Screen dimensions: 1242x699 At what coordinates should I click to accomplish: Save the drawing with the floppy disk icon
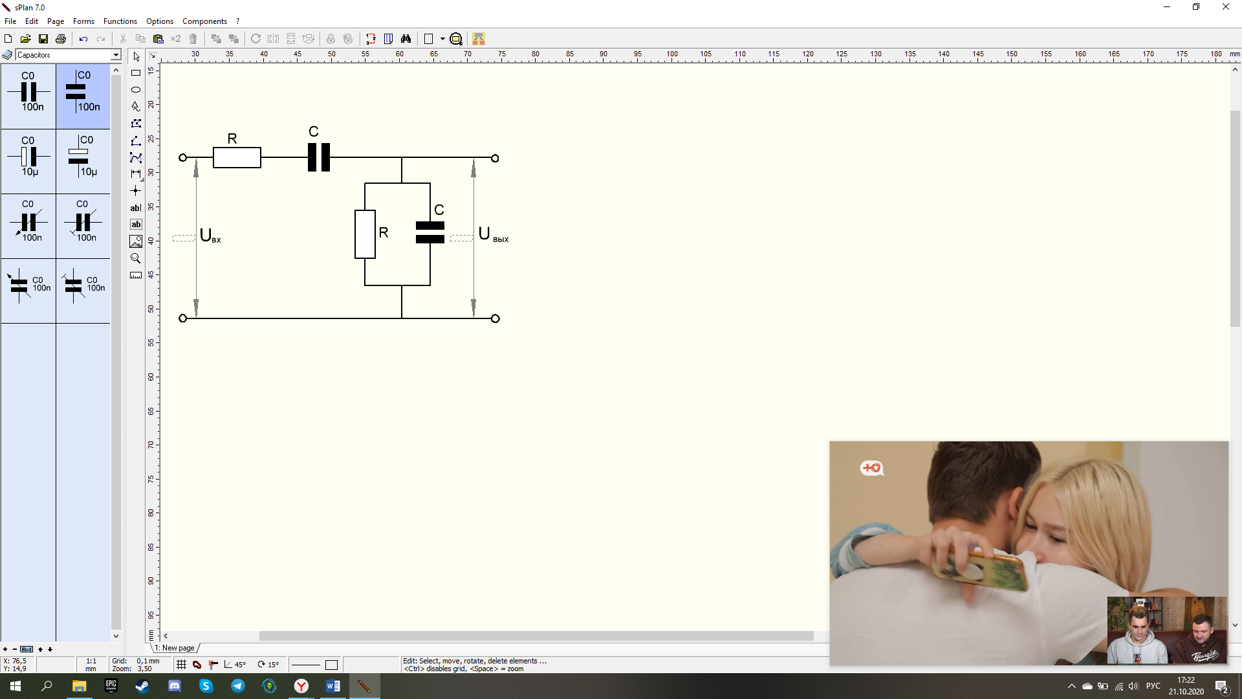click(x=43, y=39)
